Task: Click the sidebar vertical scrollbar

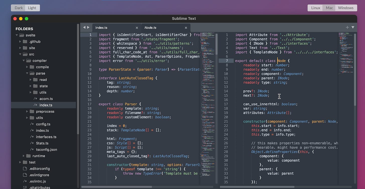Action: pos(78,79)
